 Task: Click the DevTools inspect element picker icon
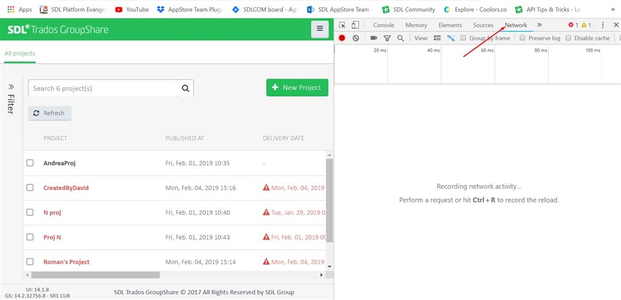[342, 25]
